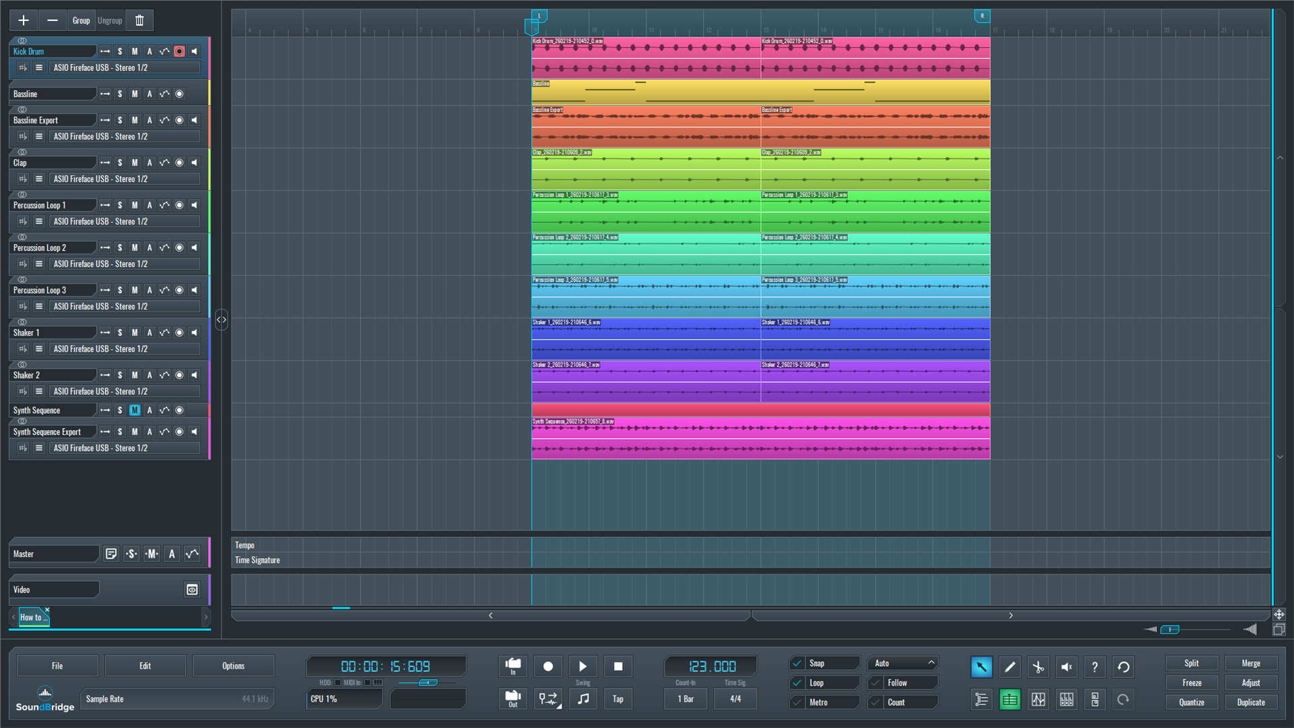Image resolution: width=1294 pixels, height=728 pixels.
Task: Solo the Clap track
Action: click(x=120, y=162)
